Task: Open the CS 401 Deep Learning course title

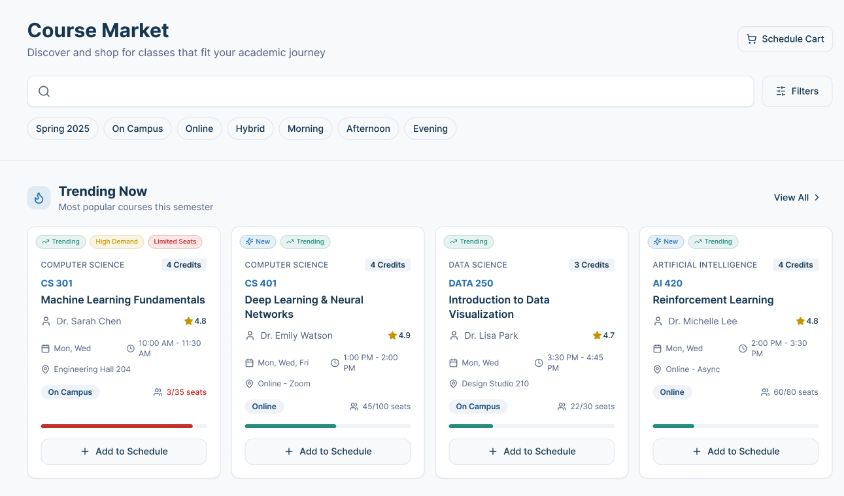Action: point(304,306)
